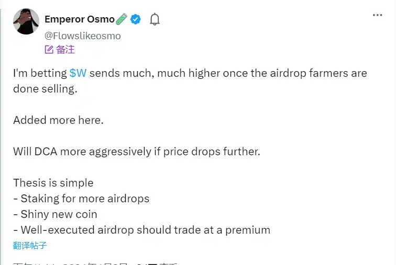Click the 'Shiny new coin' bullet

pos(59,214)
